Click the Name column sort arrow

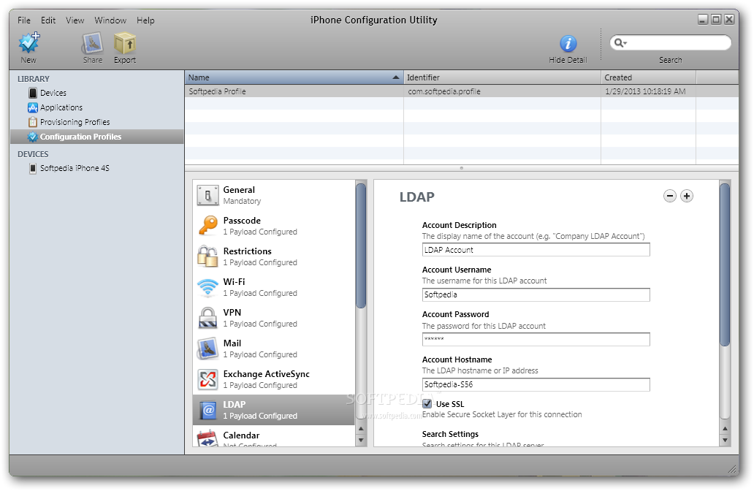[395, 77]
